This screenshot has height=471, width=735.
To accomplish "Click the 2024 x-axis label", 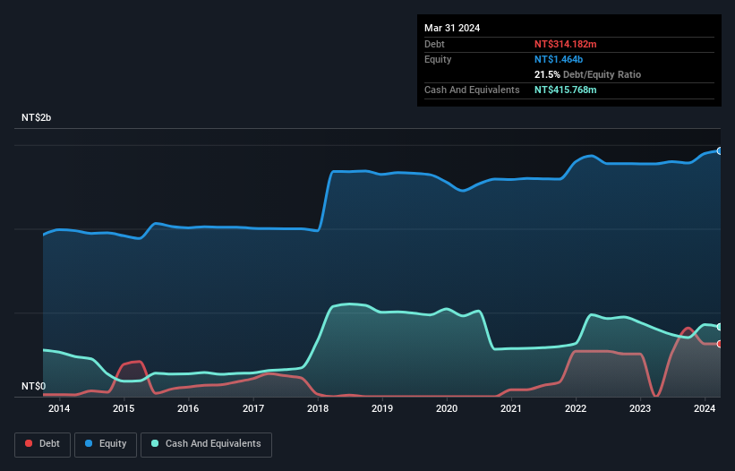I will tap(705, 408).
